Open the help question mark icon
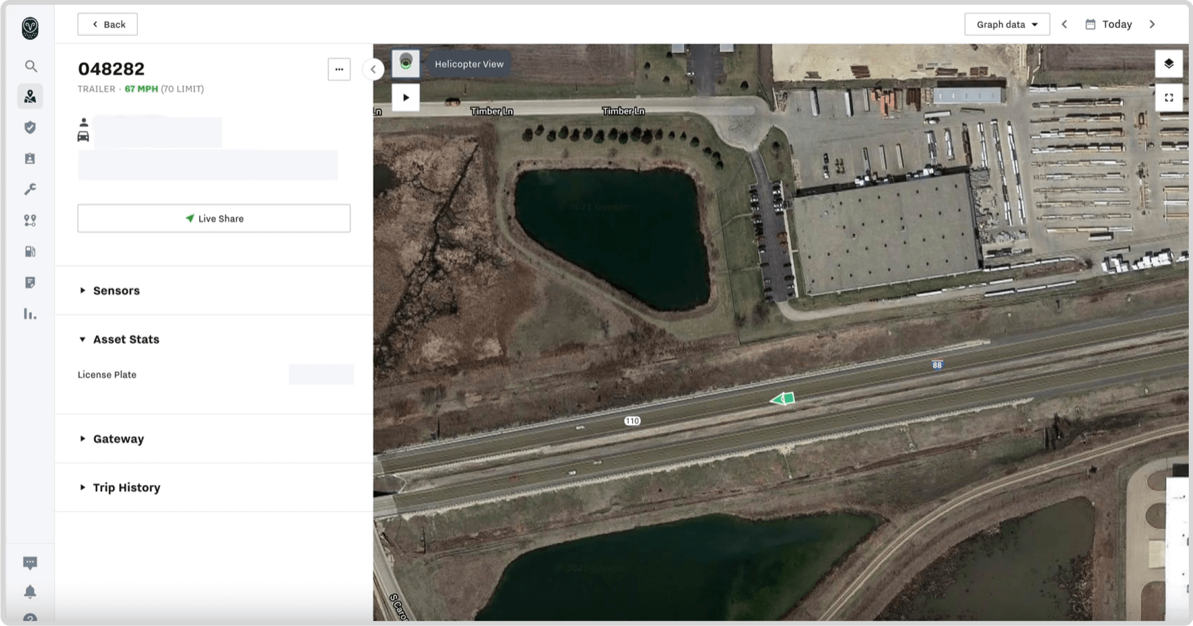The width and height of the screenshot is (1193, 626). 30,618
